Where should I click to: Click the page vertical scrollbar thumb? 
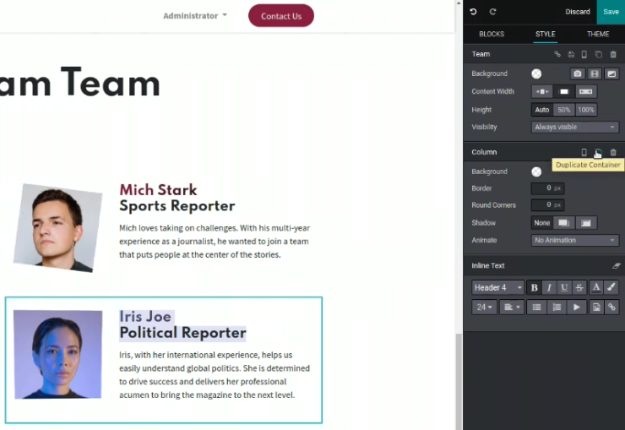(x=459, y=382)
